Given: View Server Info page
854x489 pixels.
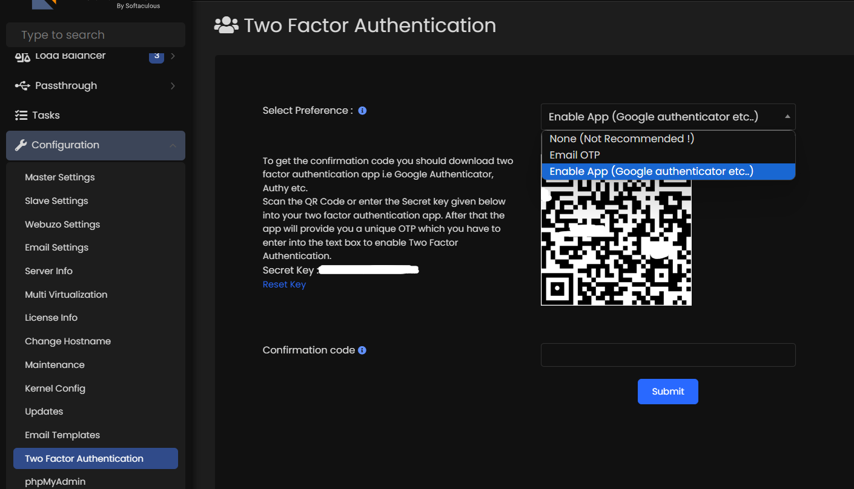Looking at the screenshot, I should pyautogui.click(x=48, y=271).
